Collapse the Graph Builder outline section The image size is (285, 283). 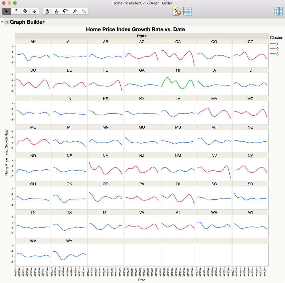point(2,22)
